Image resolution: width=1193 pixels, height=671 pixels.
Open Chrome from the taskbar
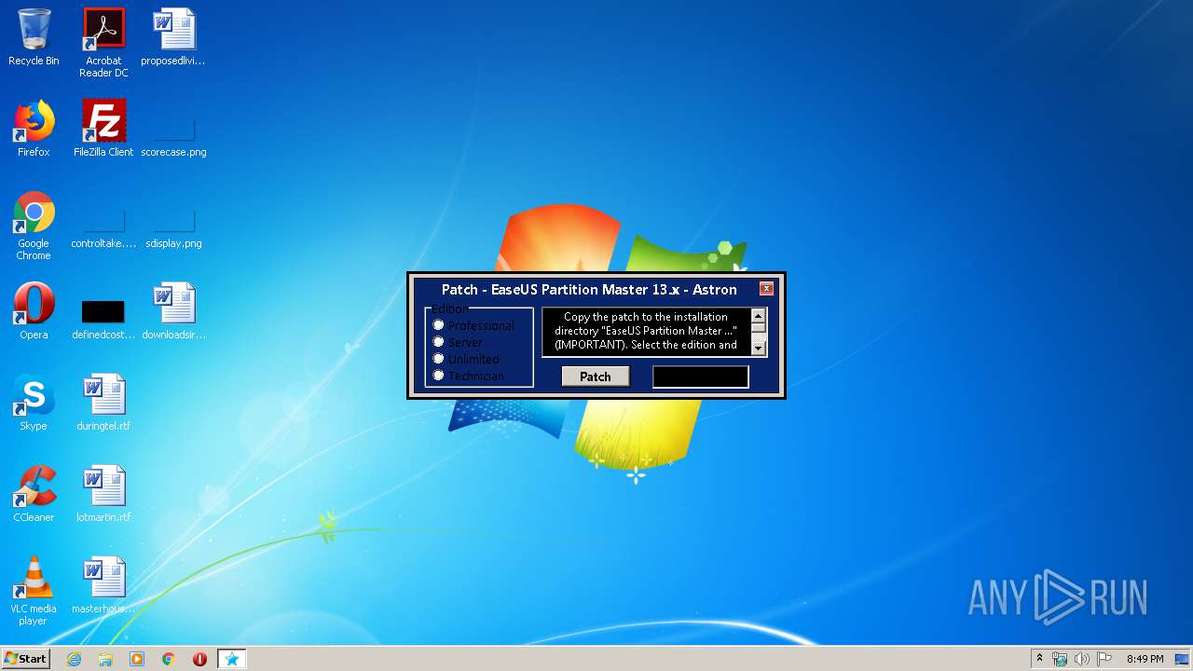pyautogui.click(x=169, y=659)
